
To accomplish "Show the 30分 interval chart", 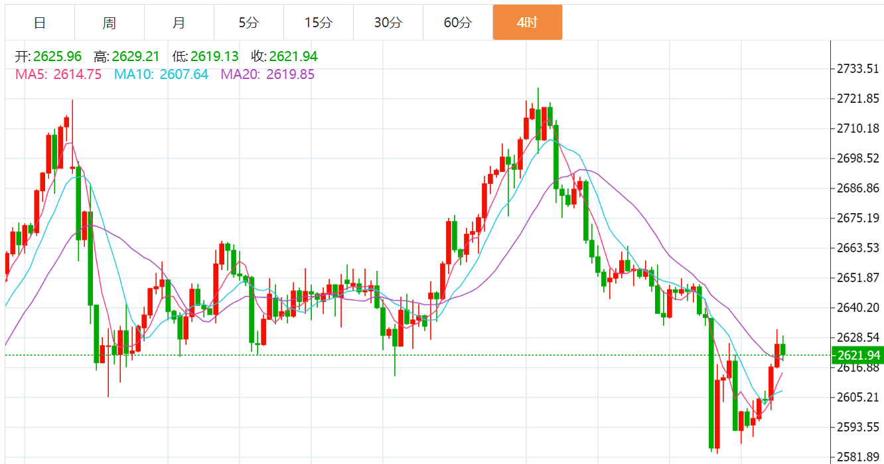I will (388, 23).
